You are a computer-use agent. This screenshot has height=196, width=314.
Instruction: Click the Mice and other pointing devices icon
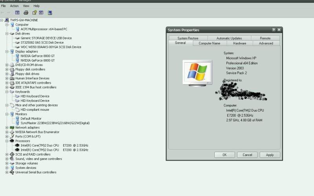pyautogui.click(x=12, y=105)
